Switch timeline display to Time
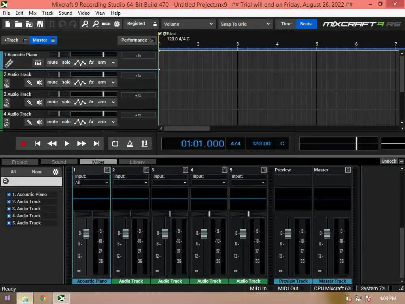The width and height of the screenshot is (405, 304). 286,24
